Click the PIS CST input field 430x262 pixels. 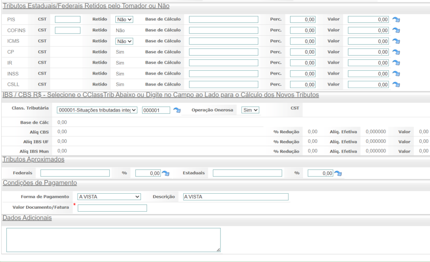[68, 19]
